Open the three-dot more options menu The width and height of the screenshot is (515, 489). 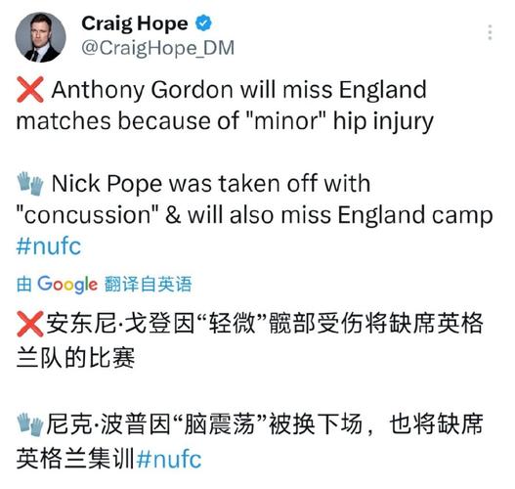tap(490, 32)
